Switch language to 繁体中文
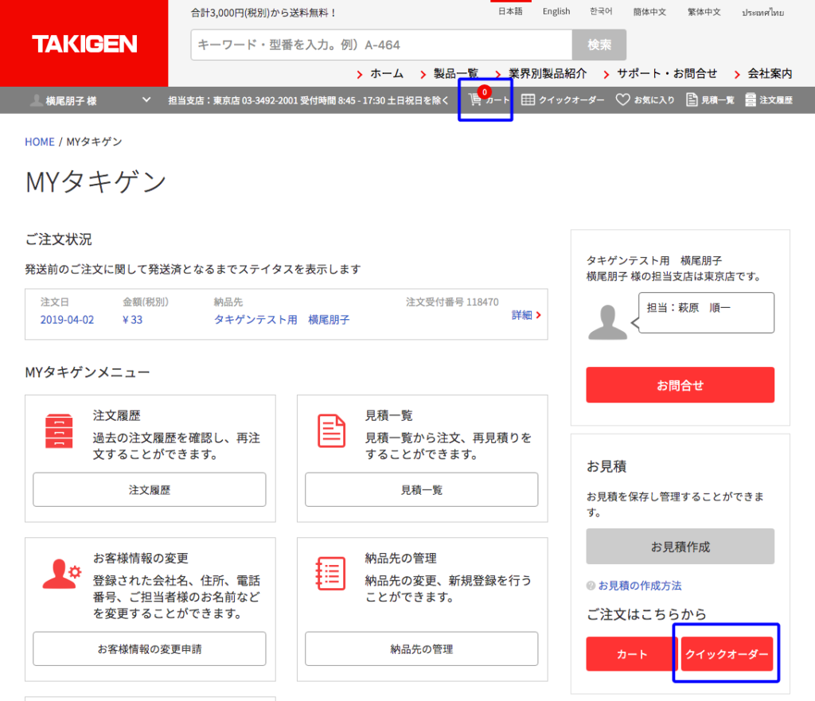 coord(704,12)
